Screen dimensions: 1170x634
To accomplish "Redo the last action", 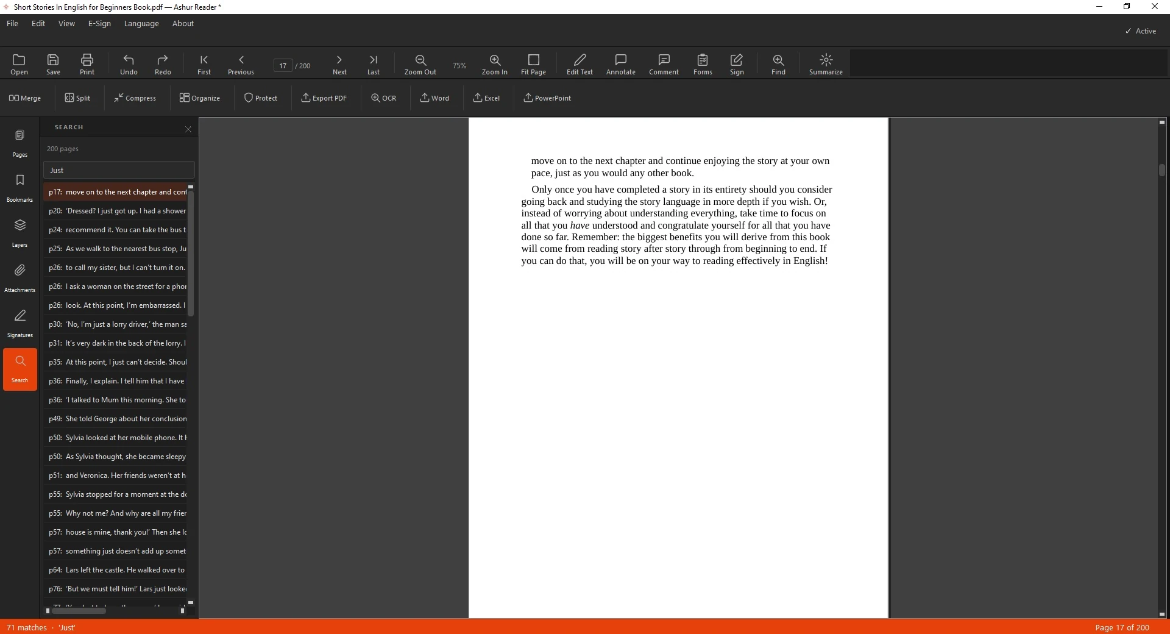I will 163,63.
